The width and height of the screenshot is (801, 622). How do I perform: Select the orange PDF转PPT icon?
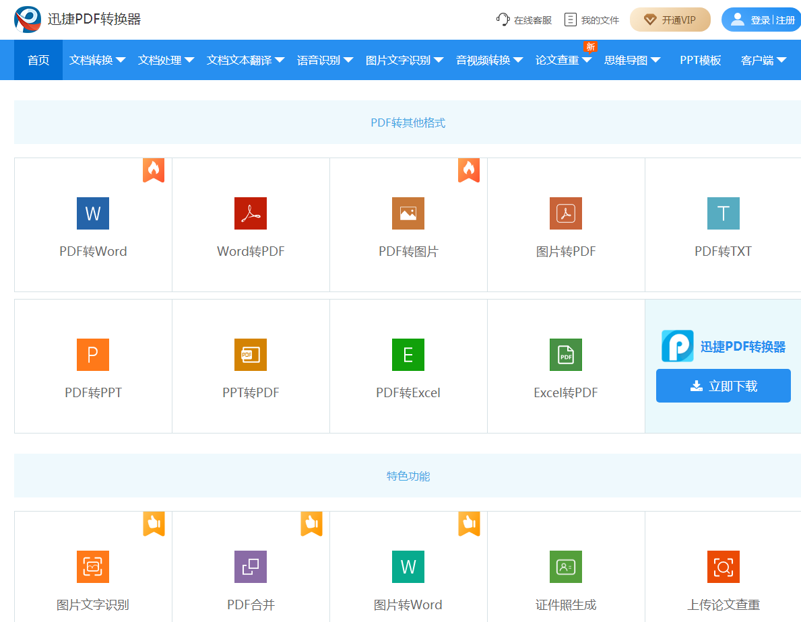tap(93, 355)
